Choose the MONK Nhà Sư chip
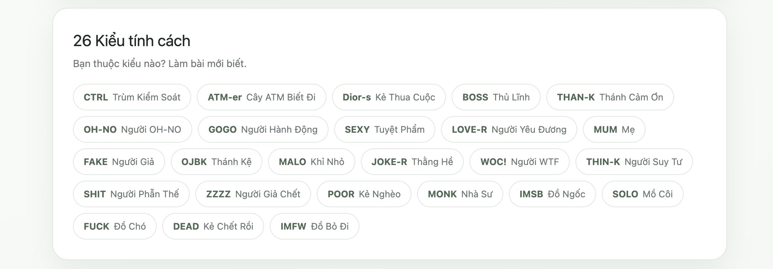 (460, 194)
